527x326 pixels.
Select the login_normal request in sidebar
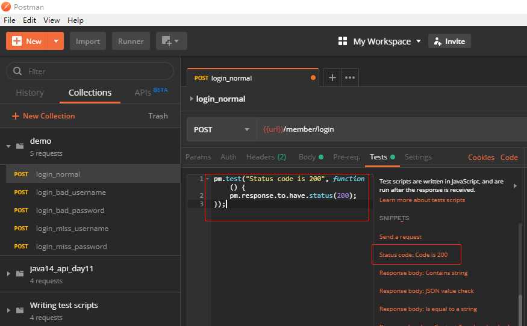pos(93,174)
